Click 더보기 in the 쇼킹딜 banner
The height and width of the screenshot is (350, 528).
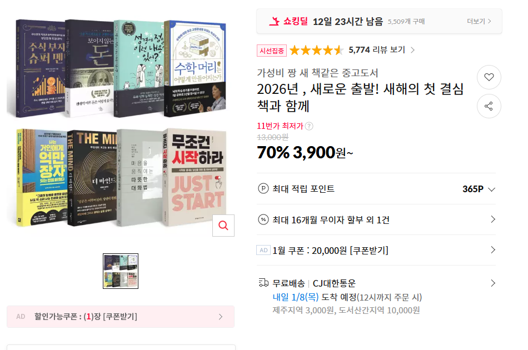(x=479, y=21)
